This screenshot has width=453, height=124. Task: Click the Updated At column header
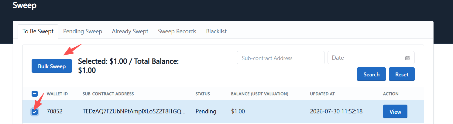click(x=322, y=94)
